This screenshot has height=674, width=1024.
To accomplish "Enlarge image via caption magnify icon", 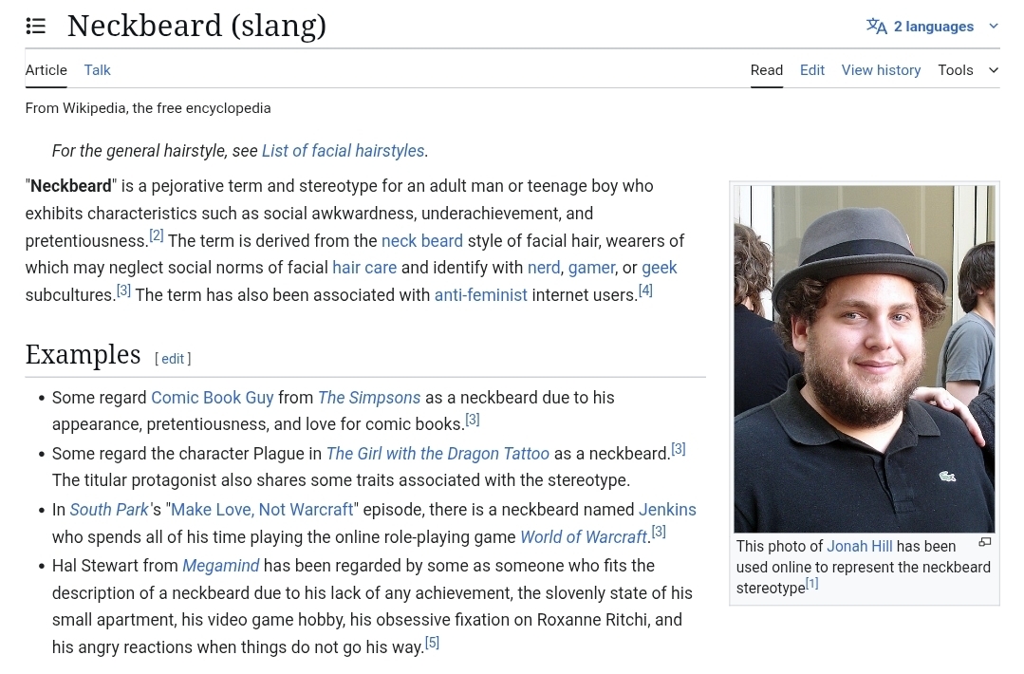I will pyautogui.click(x=985, y=542).
